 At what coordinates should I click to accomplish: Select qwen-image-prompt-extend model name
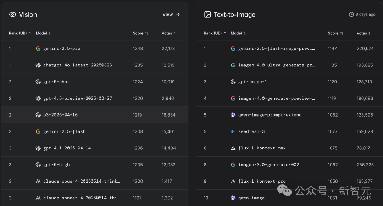(x=270, y=115)
